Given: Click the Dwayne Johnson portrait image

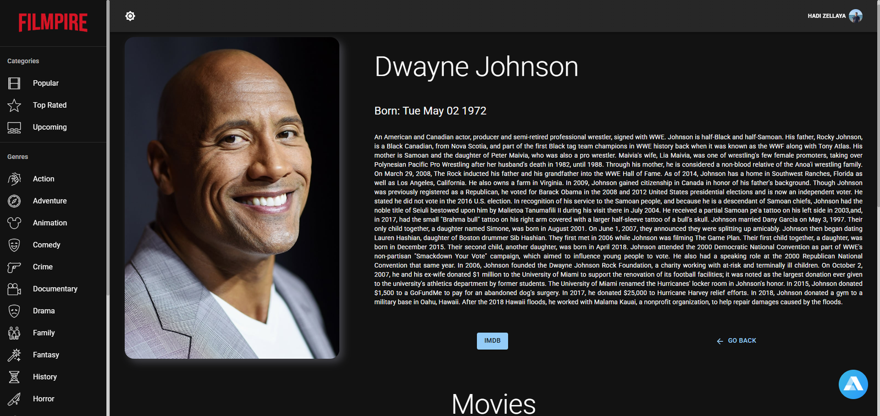Looking at the screenshot, I should (x=232, y=198).
